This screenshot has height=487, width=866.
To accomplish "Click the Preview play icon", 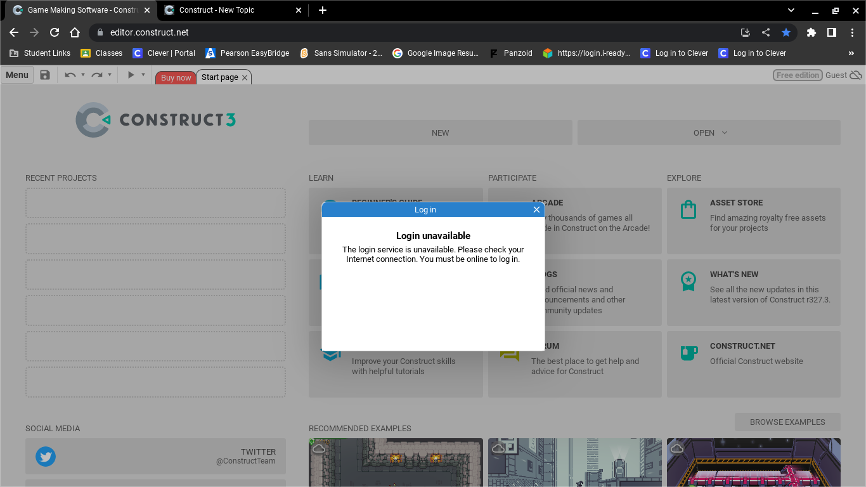I will 131,75.
